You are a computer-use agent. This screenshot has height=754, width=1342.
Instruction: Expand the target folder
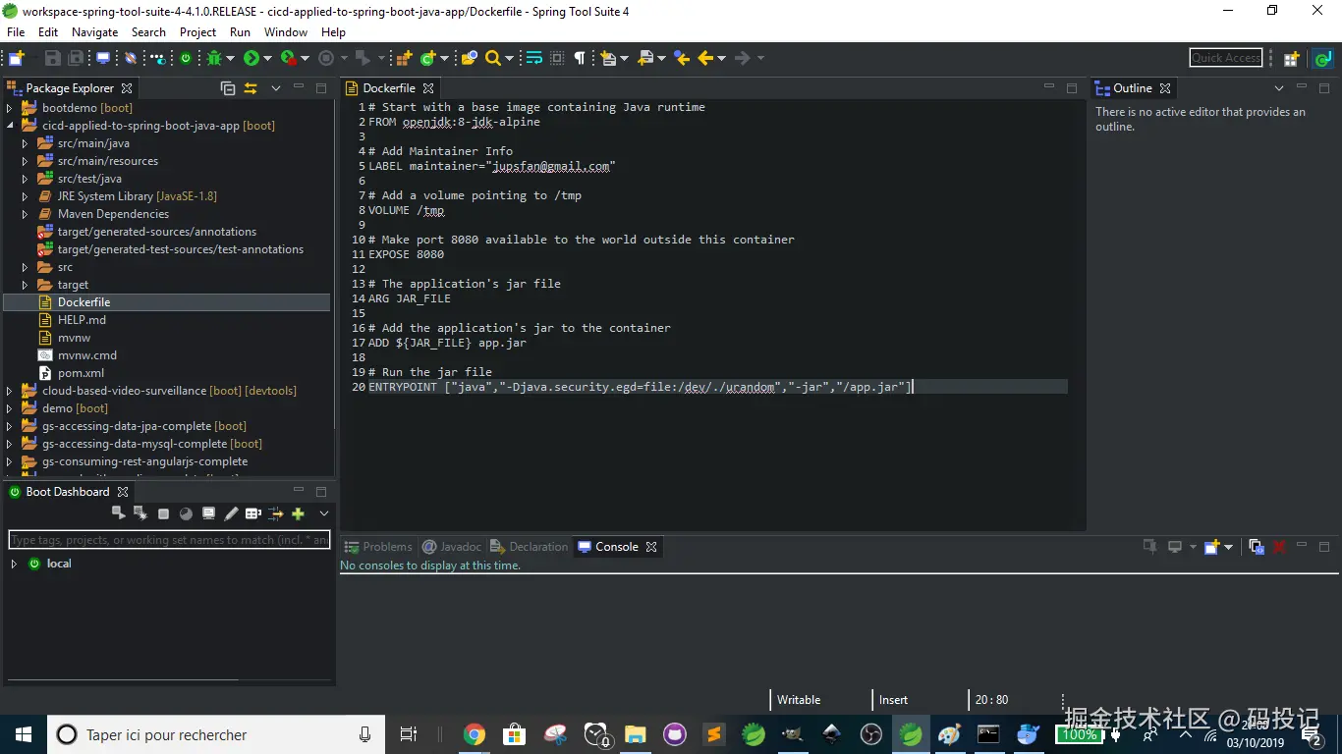pos(26,285)
